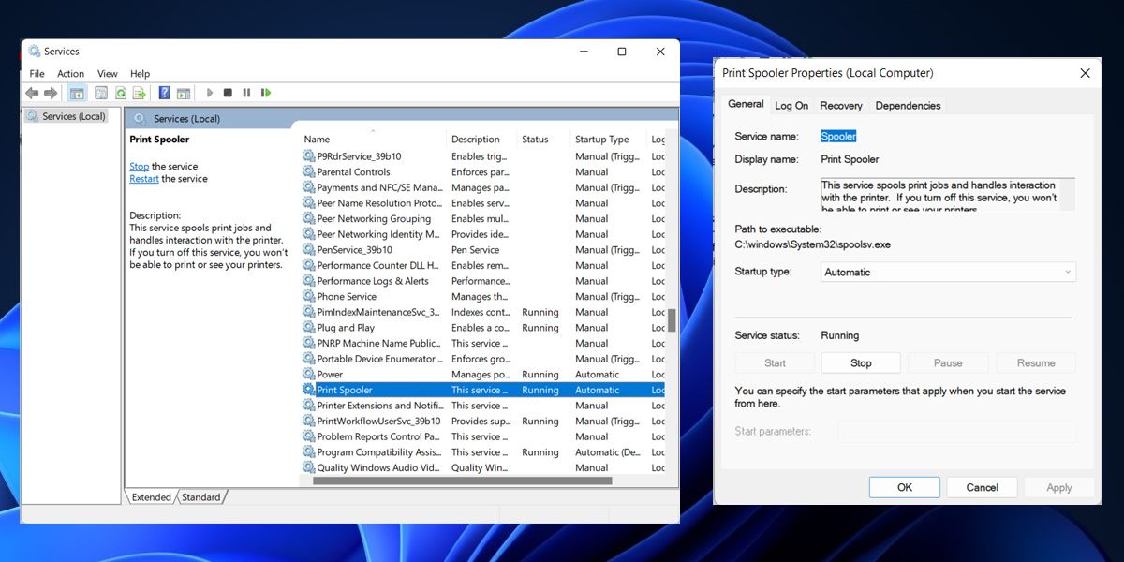
Task: Click the Start Service play icon
Action: (x=210, y=93)
